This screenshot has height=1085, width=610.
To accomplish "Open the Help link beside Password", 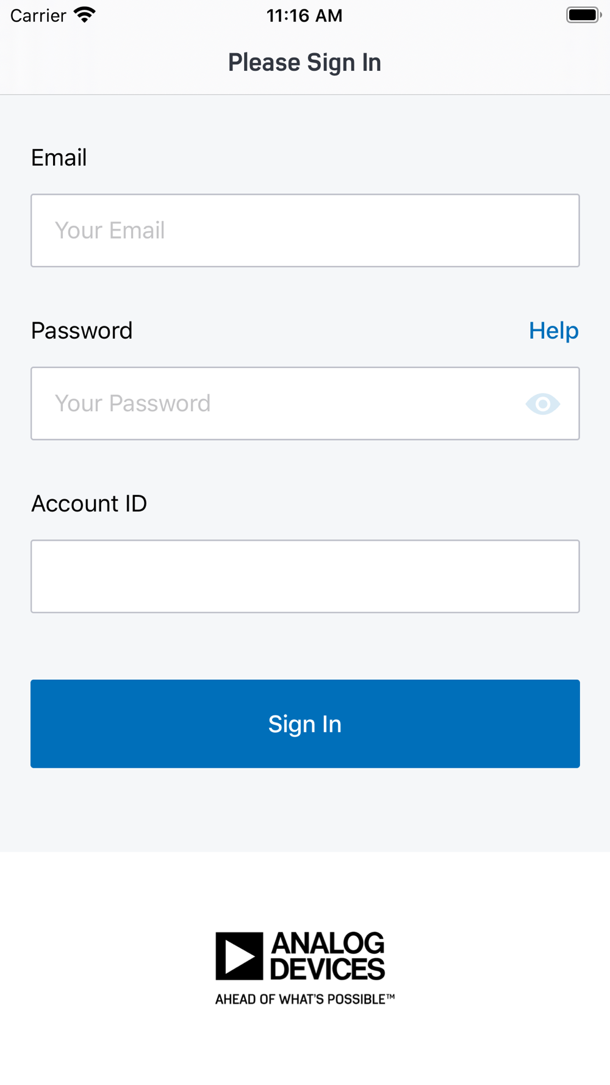I will (x=553, y=331).
